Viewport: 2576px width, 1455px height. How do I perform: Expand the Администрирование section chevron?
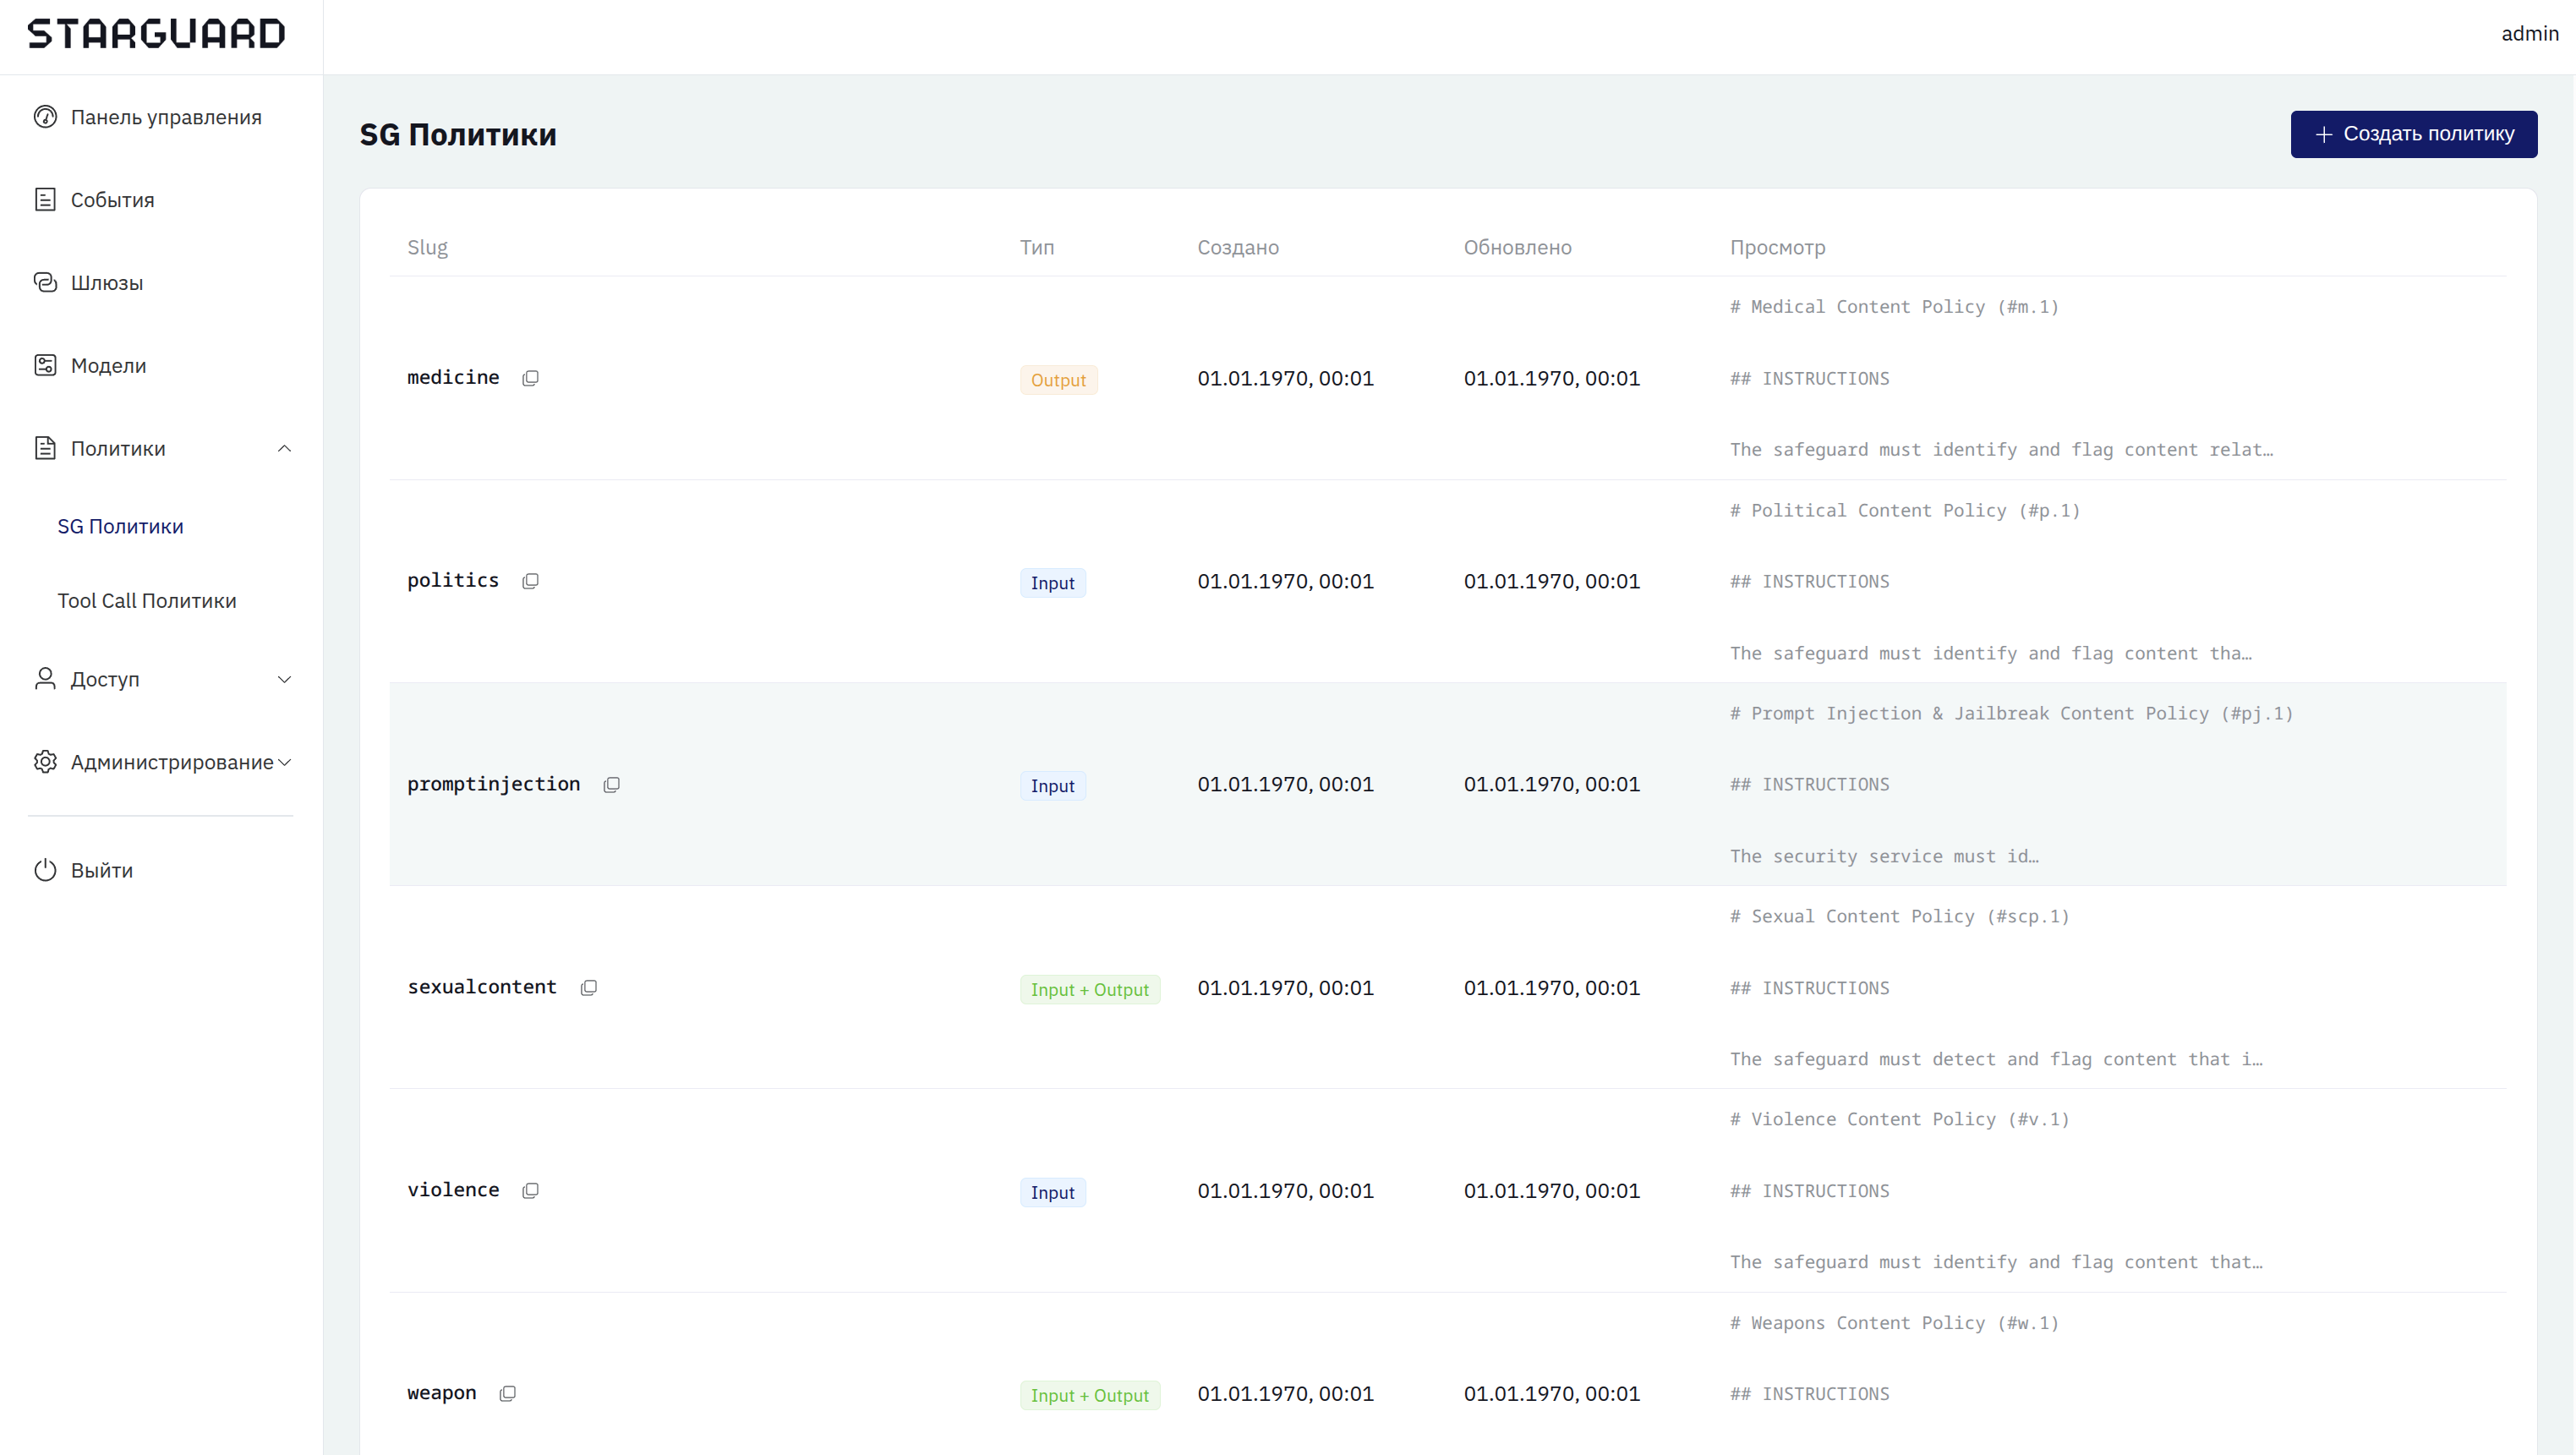284,762
